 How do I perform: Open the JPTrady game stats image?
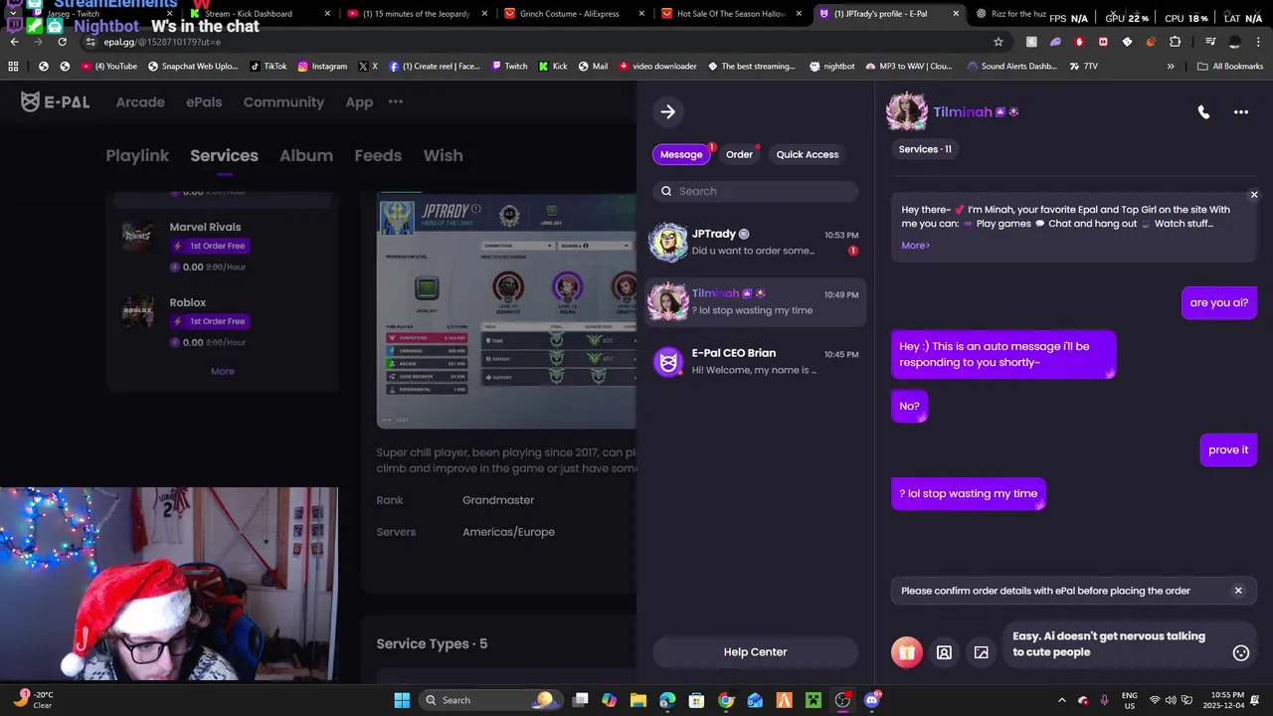coord(506,310)
